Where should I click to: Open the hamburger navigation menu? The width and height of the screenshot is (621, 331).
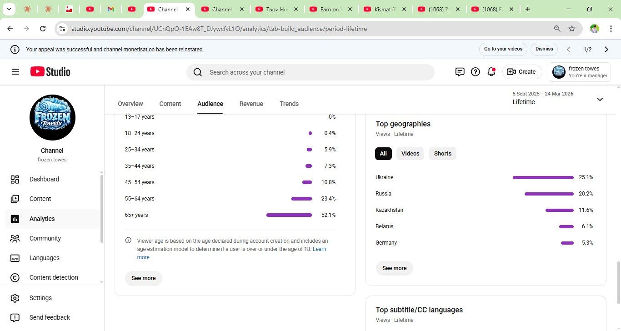(15, 72)
